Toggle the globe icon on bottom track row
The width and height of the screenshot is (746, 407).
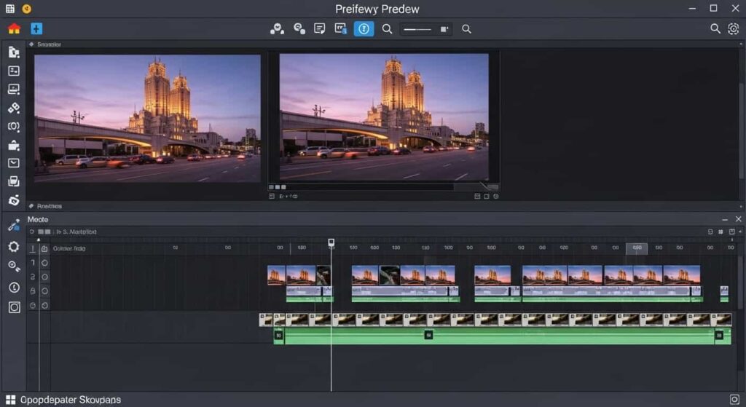click(33, 305)
